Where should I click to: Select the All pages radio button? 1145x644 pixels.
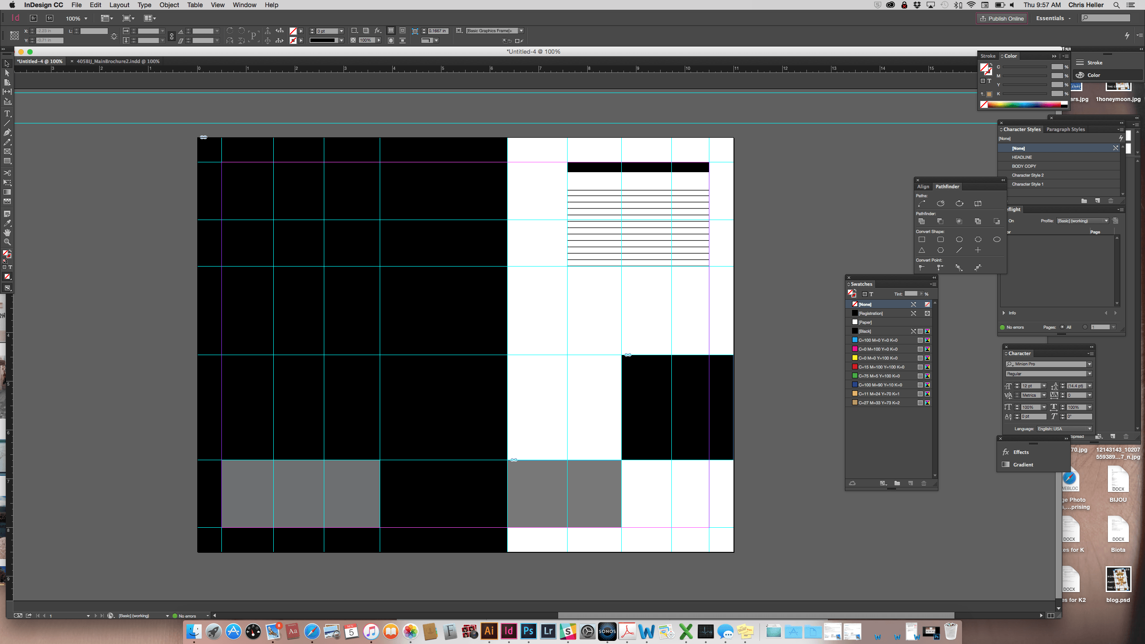[1062, 327]
